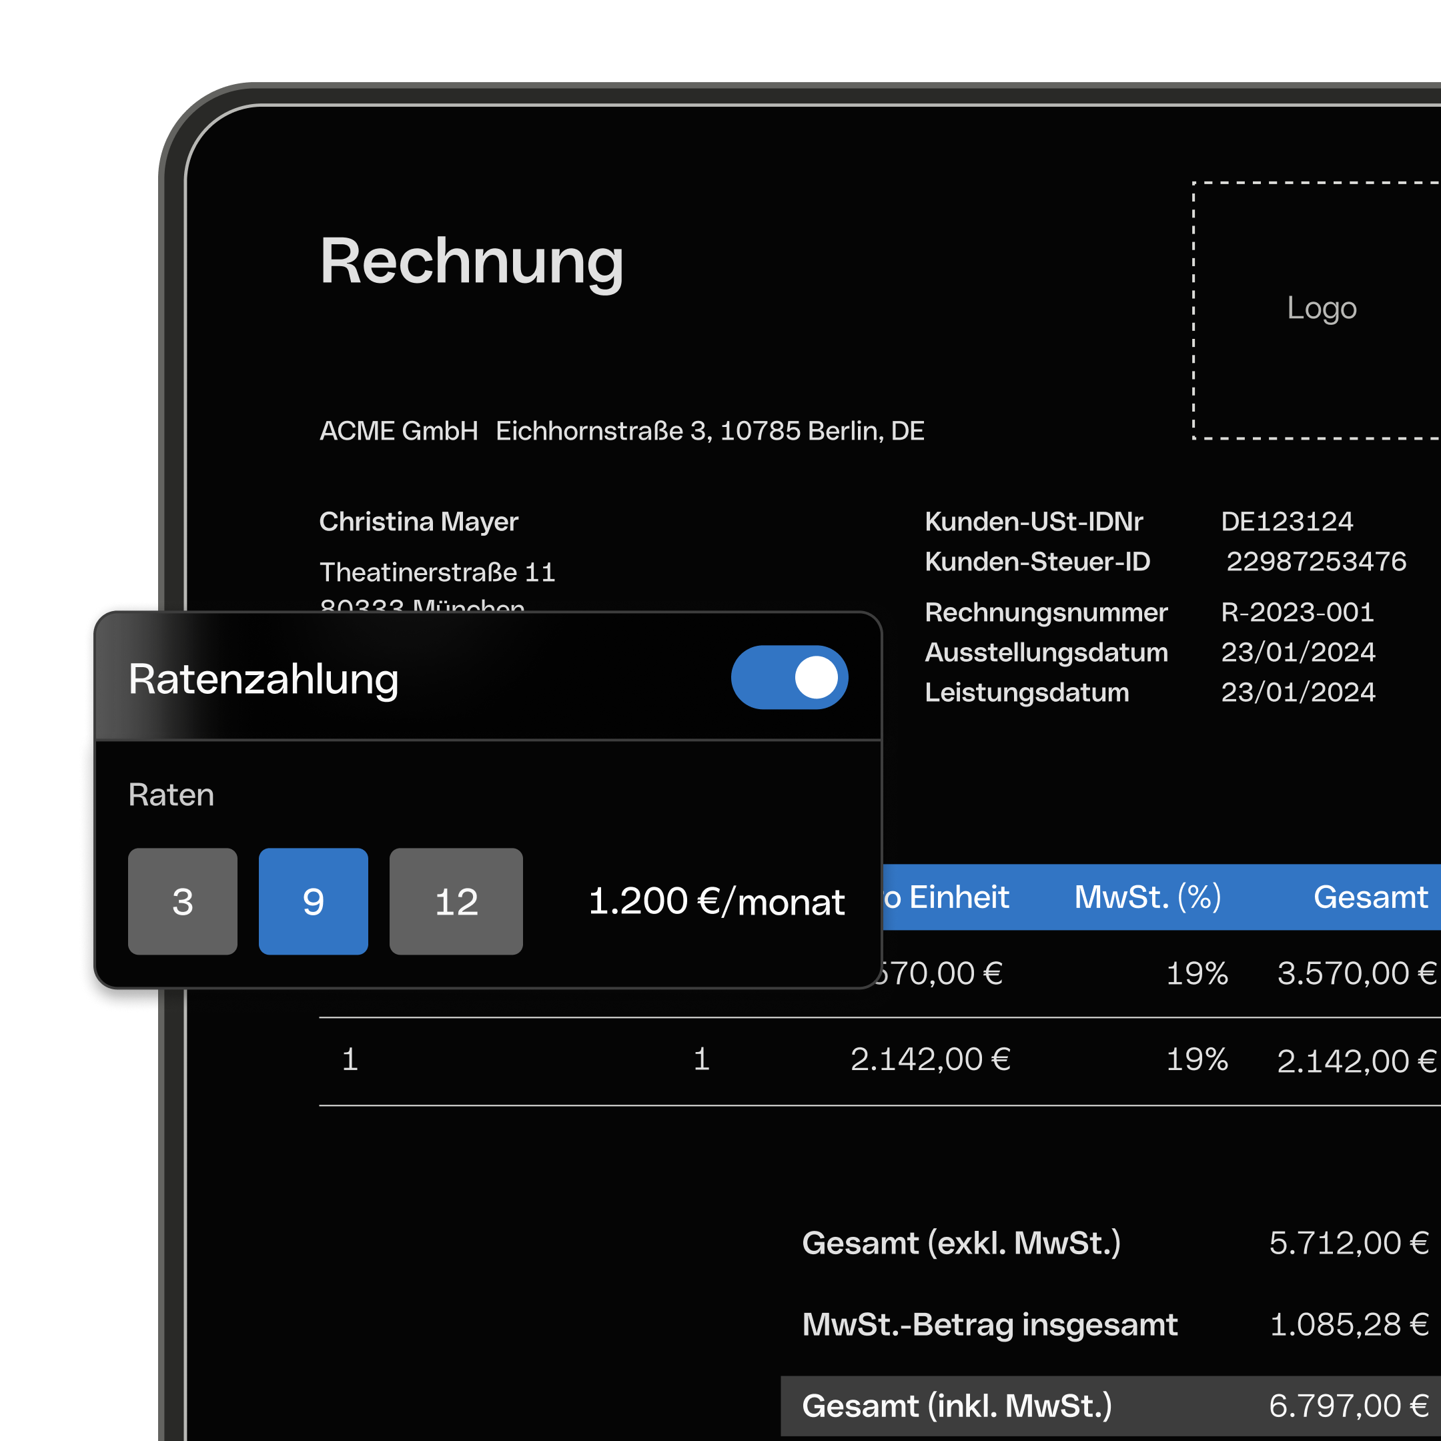The width and height of the screenshot is (1441, 1441).
Task: Click customer VAT ID DE123124
Action: [x=1287, y=521]
